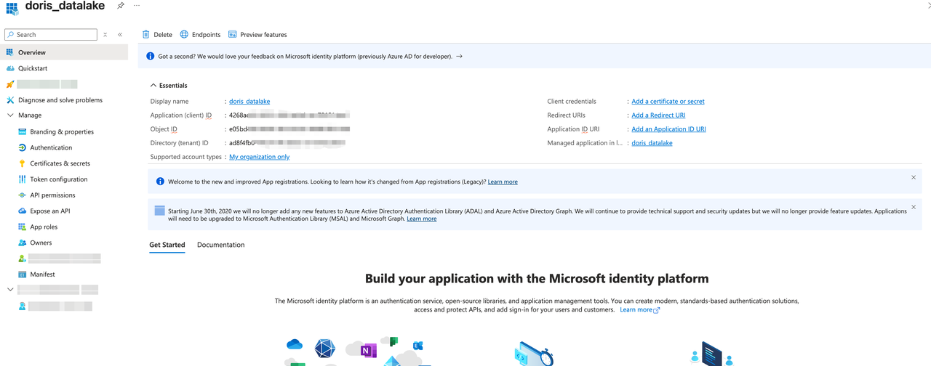Click the pin icon beside doris_datalake title
Viewport: 931px width, 366px height.
[x=121, y=6]
